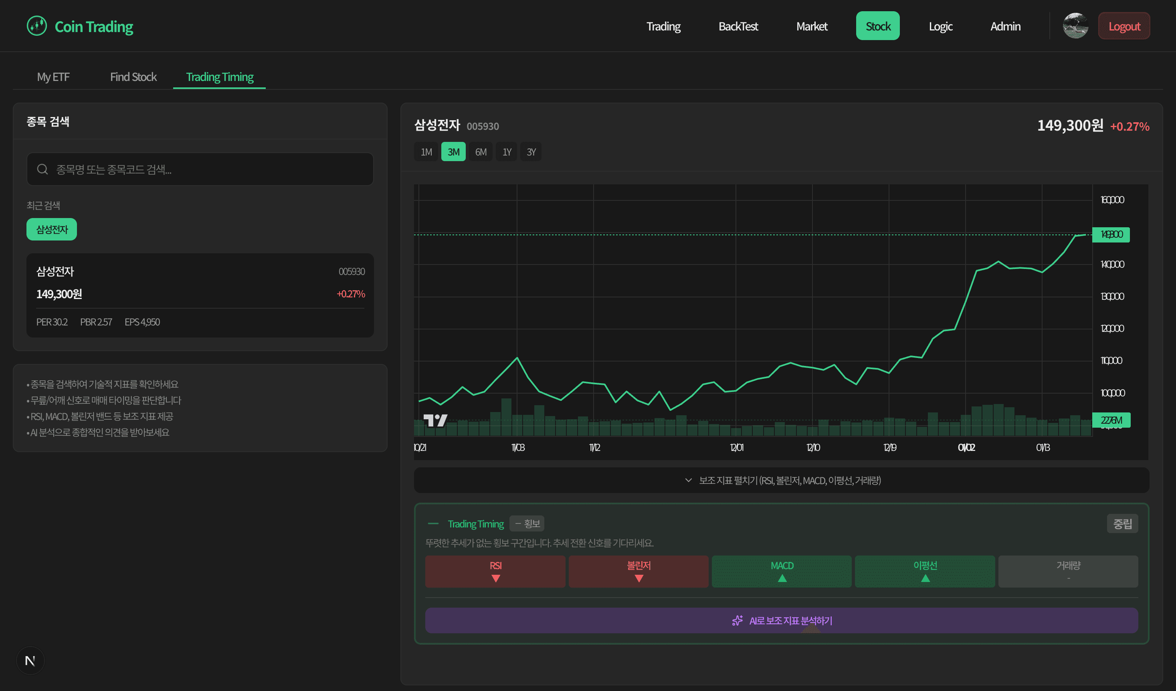Switch to the My ETF tab
The image size is (1176, 691).
(x=53, y=77)
